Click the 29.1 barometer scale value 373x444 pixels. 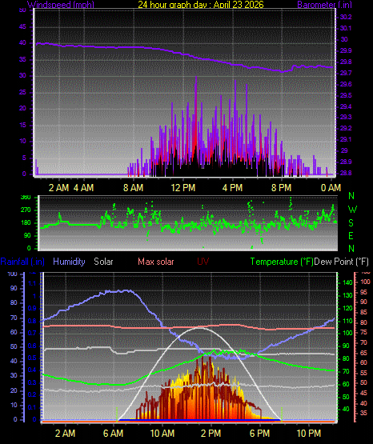pyautogui.click(x=346, y=139)
